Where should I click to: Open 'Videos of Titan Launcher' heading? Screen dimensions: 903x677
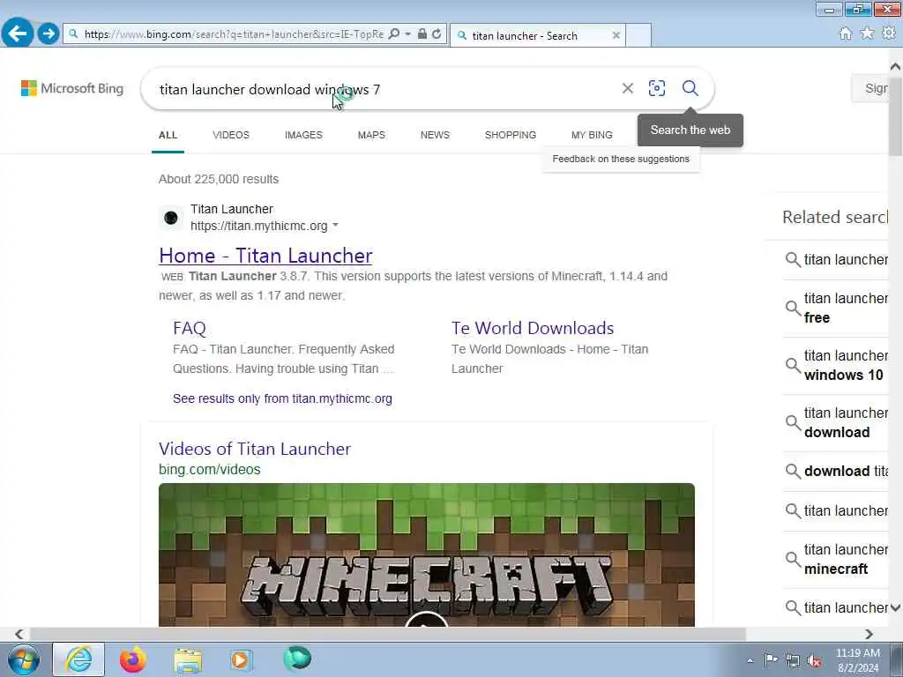click(255, 449)
